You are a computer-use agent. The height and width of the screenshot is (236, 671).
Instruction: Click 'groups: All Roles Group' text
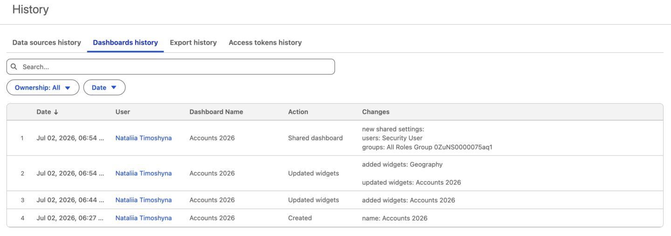(x=397, y=147)
